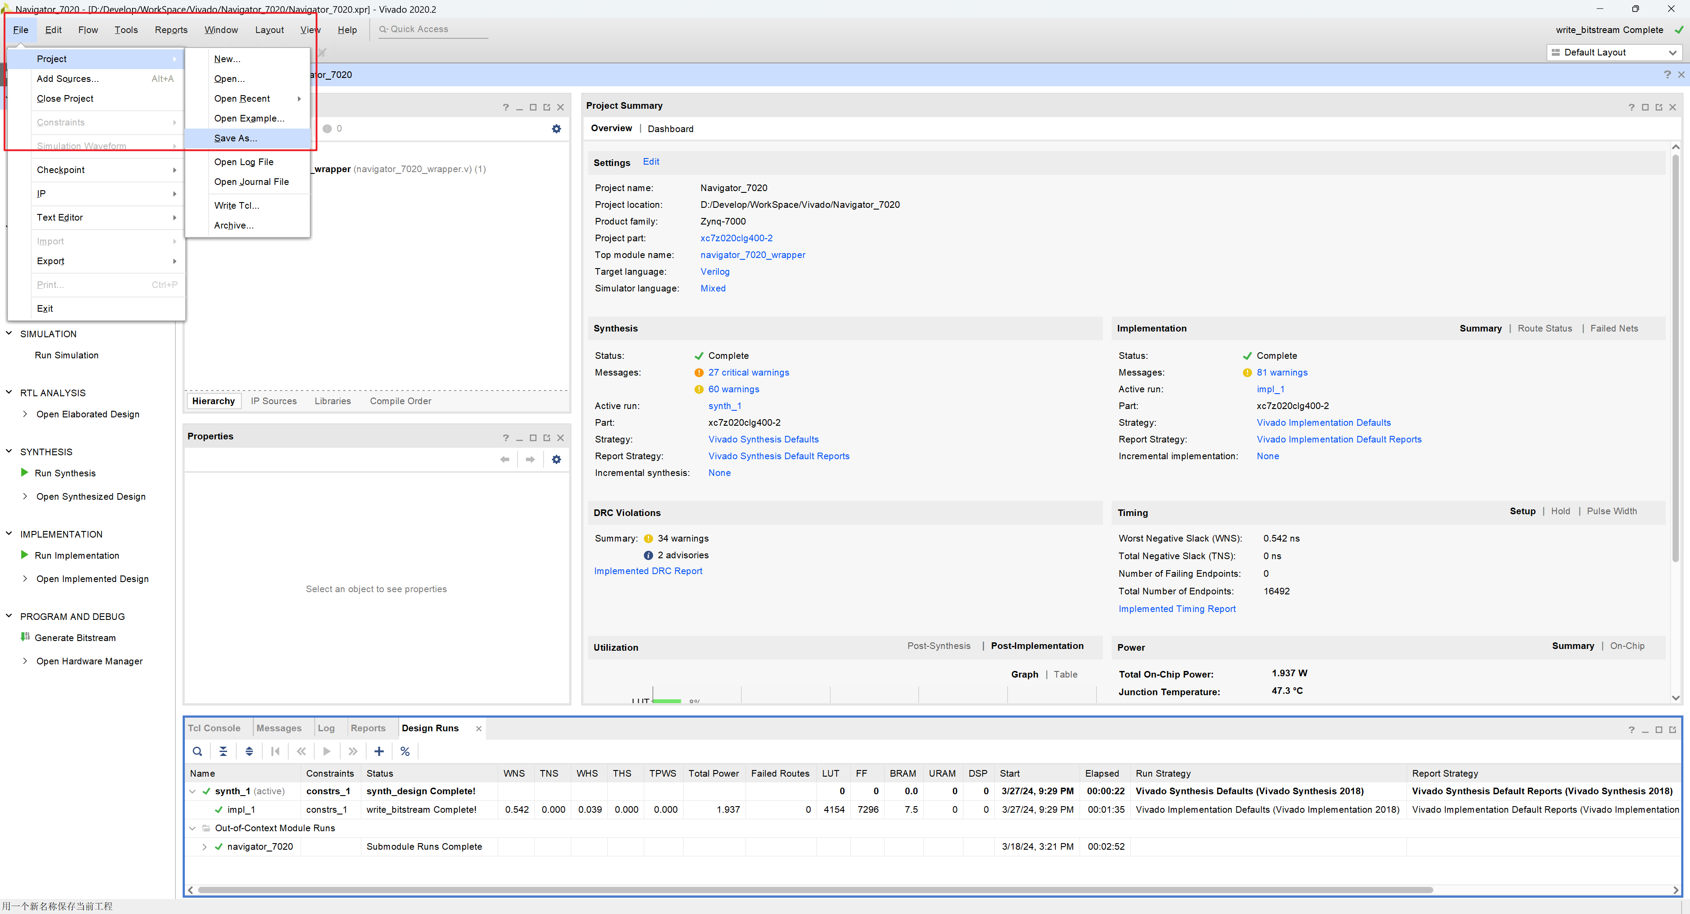
Task: Click the Design Runs search icon
Action: coord(197,751)
